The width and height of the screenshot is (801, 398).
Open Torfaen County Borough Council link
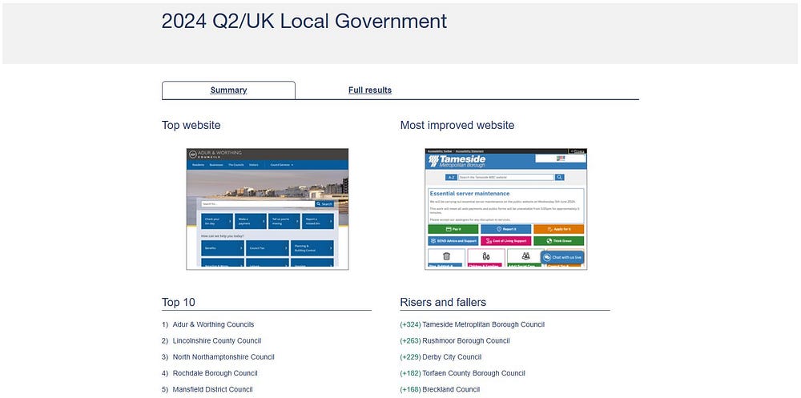click(473, 373)
